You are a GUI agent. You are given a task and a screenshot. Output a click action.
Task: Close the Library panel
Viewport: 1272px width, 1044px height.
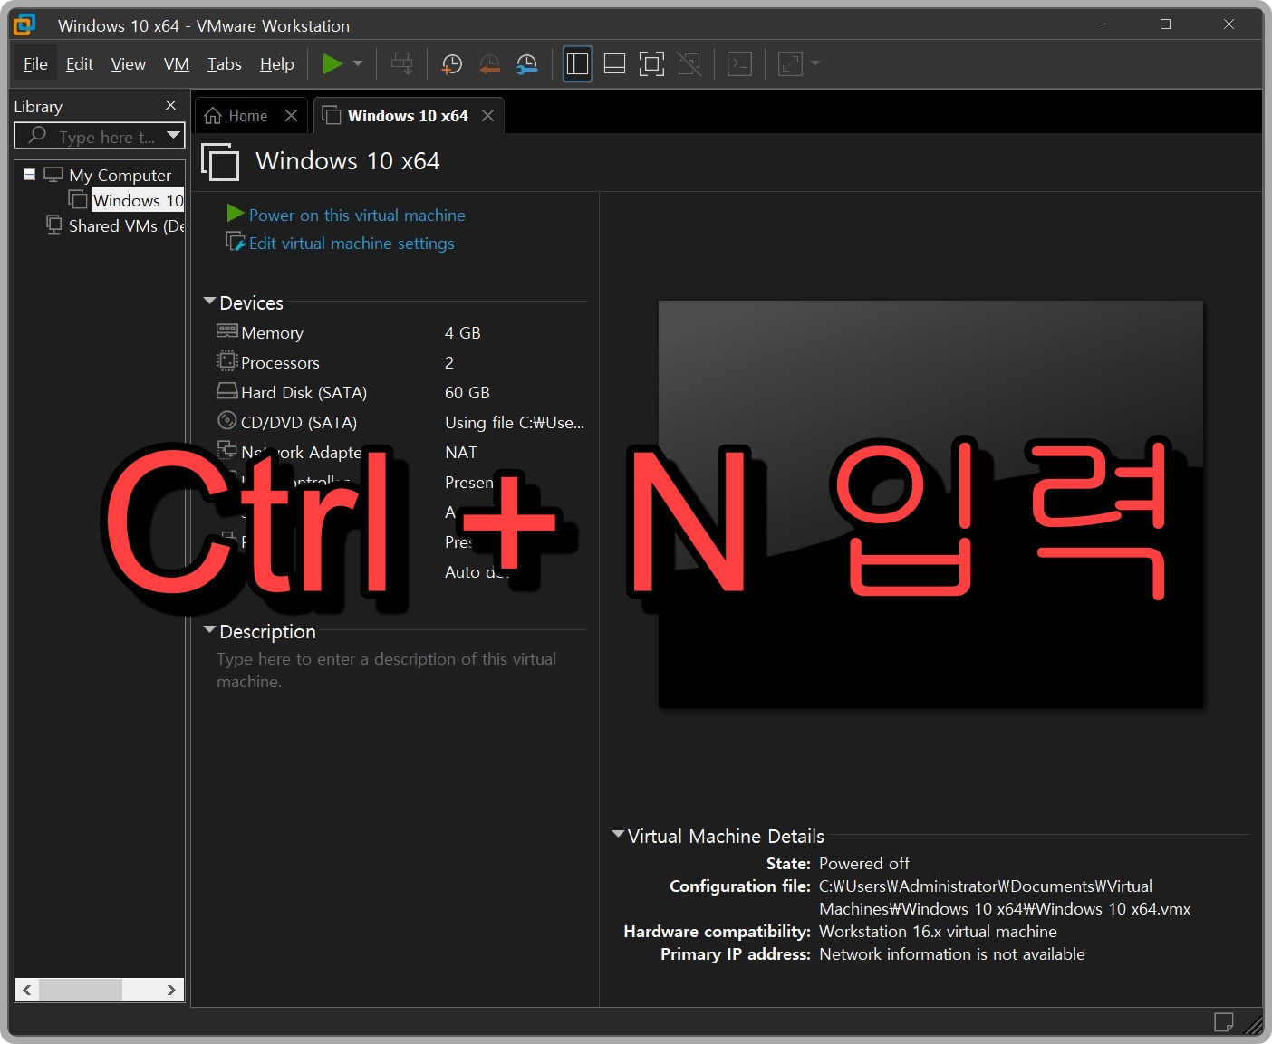[x=170, y=105]
